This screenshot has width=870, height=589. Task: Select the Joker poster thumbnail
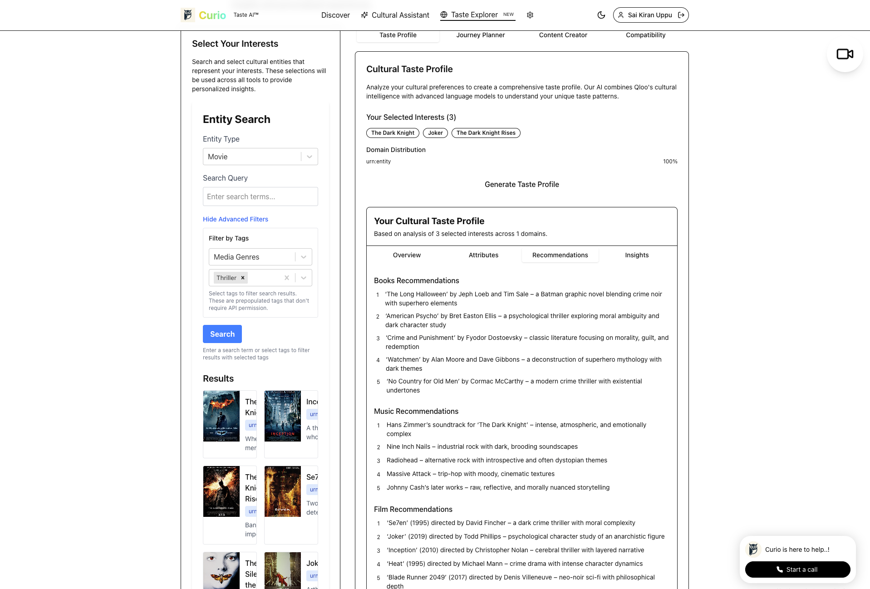pyautogui.click(x=283, y=570)
